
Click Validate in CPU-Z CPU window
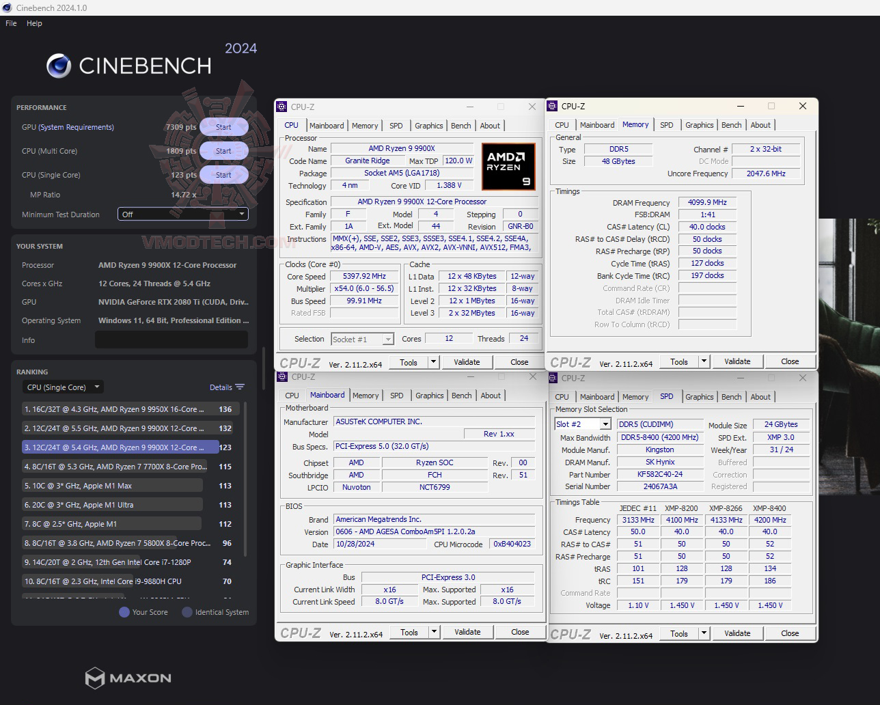coord(467,362)
